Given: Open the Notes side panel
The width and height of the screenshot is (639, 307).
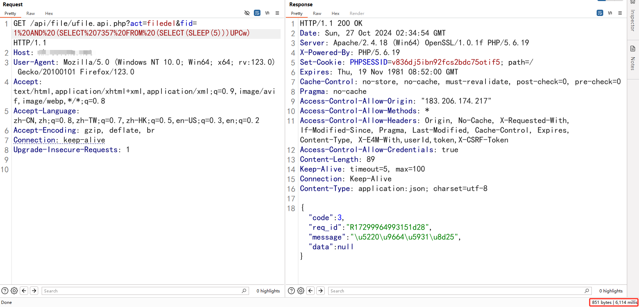Looking at the screenshot, I should pyautogui.click(x=633, y=63).
